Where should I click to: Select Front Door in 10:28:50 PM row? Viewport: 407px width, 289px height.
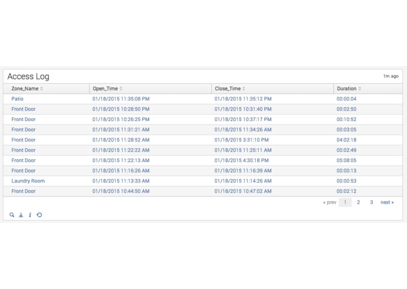(x=23, y=109)
